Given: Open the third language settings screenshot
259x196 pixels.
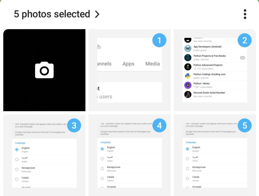Looking at the screenshot, I should coord(44,159).
